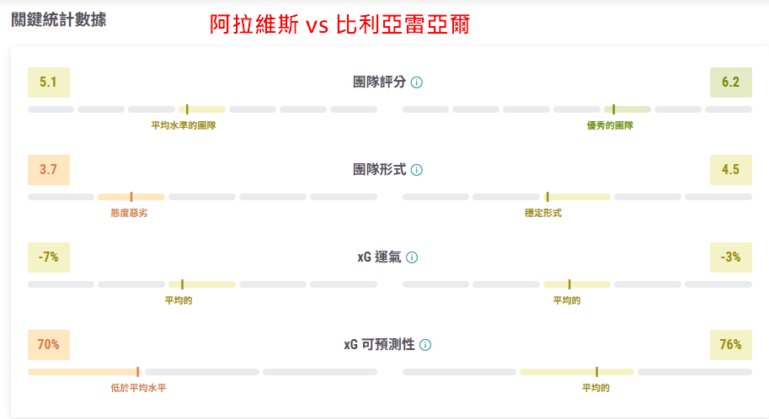The height and width of the screenshot is (419, 769).
Task: Click the 4.5 team form value
Action: 730,170
